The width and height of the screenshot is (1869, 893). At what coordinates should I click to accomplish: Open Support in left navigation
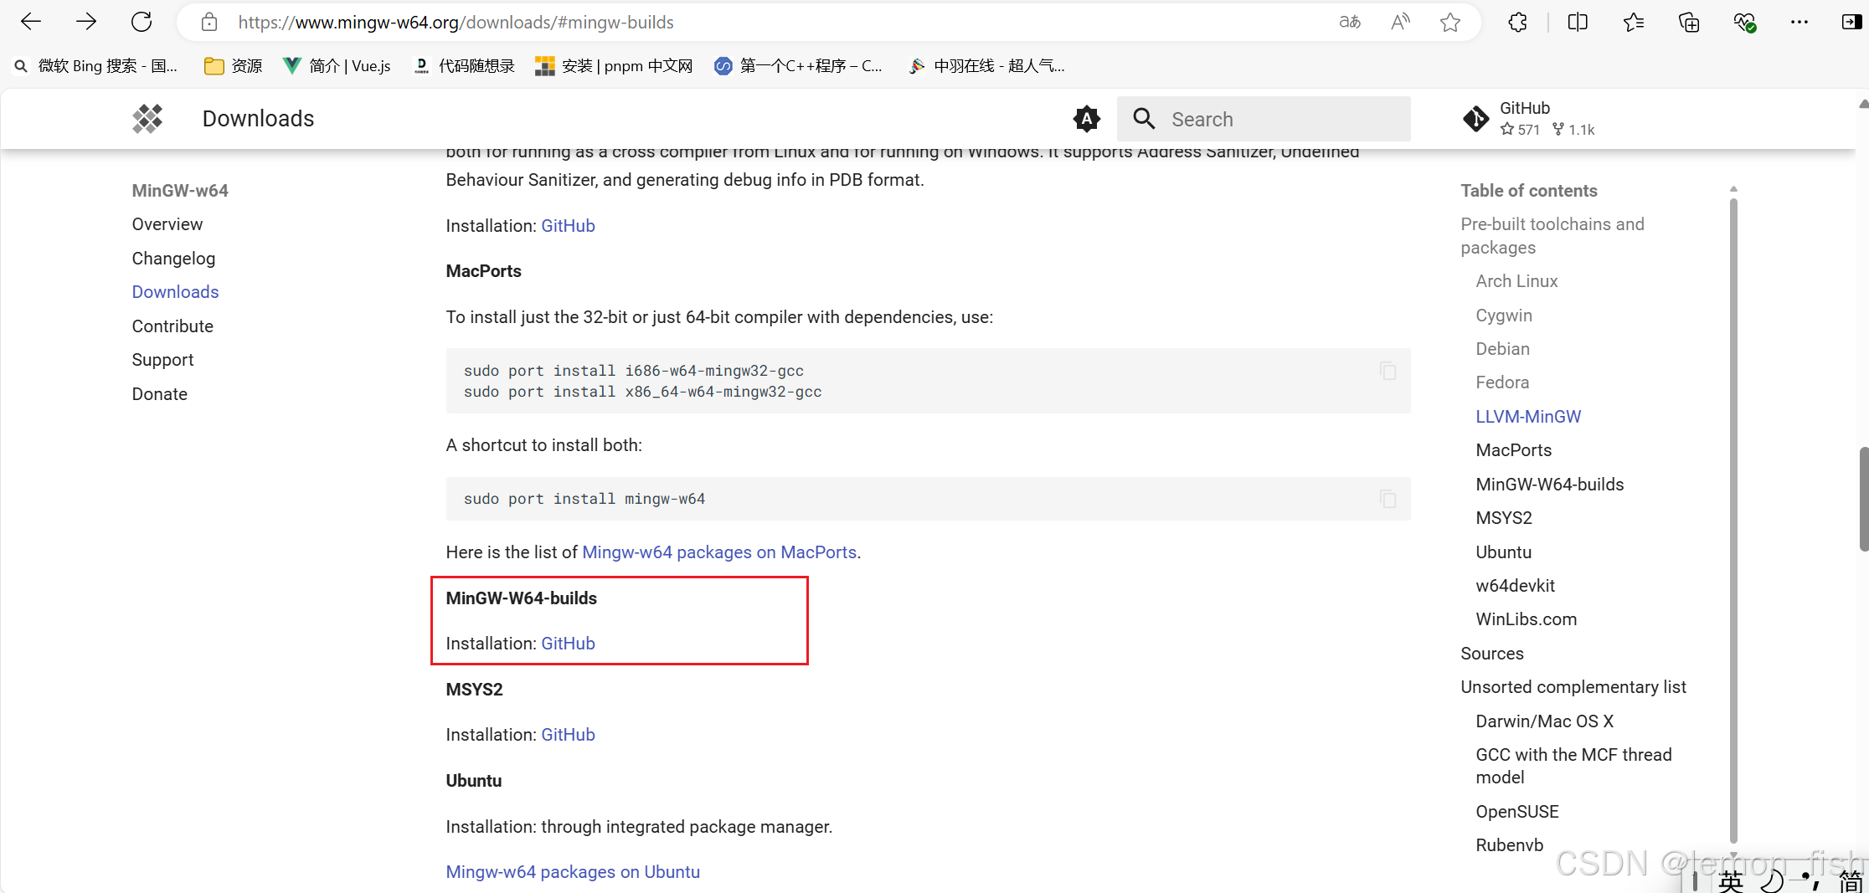(162, 360)
